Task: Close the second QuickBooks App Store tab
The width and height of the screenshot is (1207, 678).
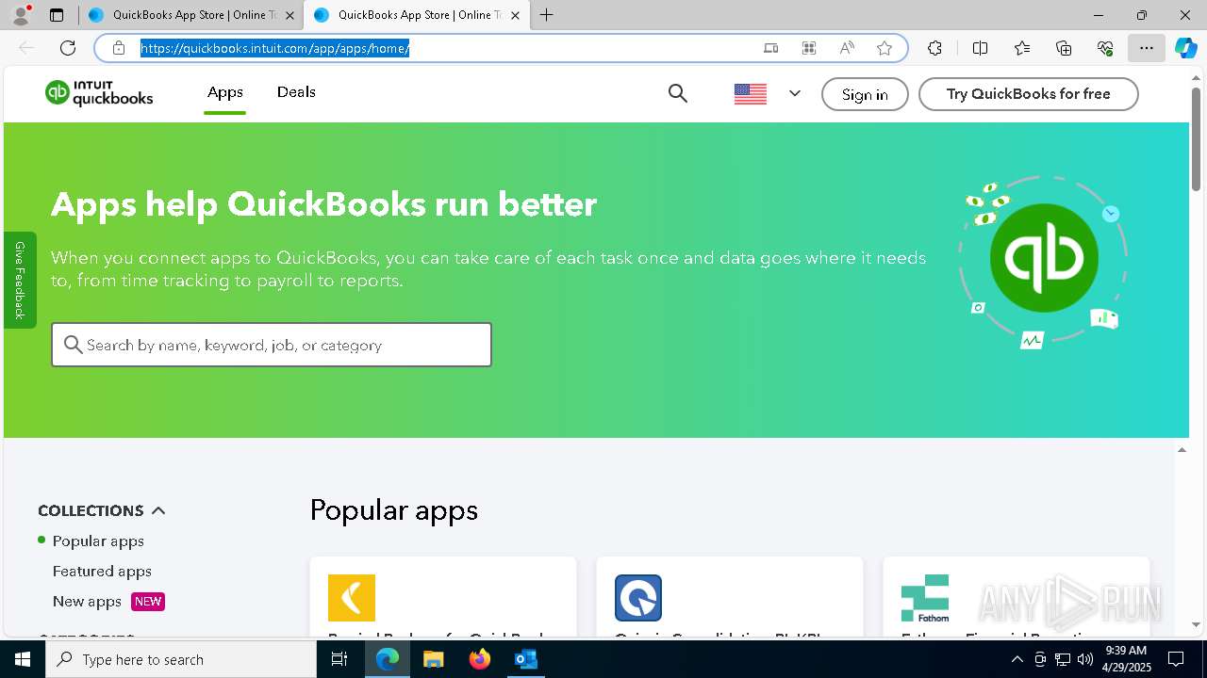Action: click(x=515, y=15)
